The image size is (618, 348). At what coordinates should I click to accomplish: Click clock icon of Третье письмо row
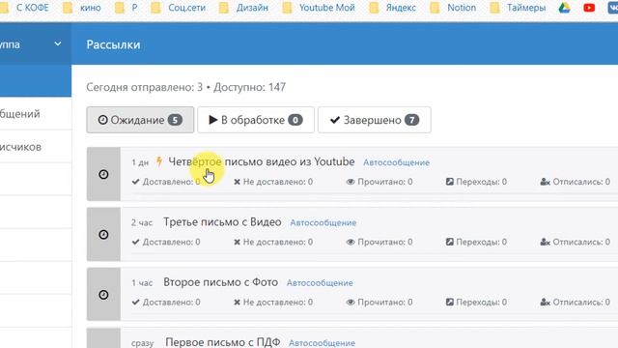103,234
